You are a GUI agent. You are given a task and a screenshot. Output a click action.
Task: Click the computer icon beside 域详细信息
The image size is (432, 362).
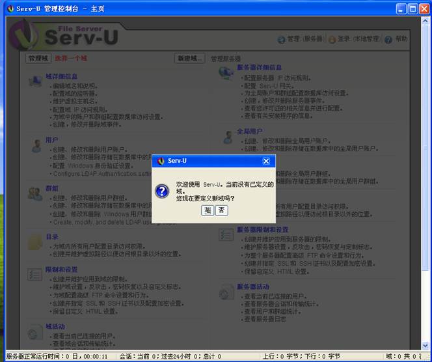pos(35,81)
